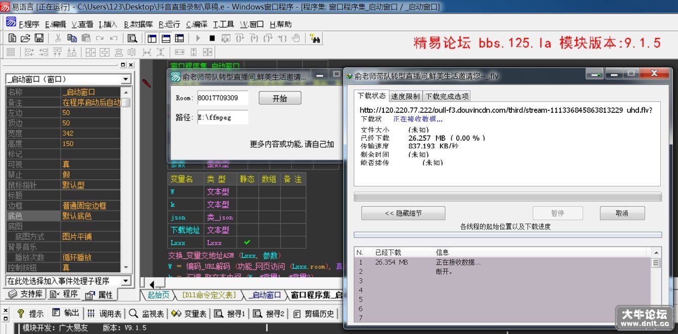Click the Open folder icon in toolbar

pyautogui.click(x=25, y=38)
